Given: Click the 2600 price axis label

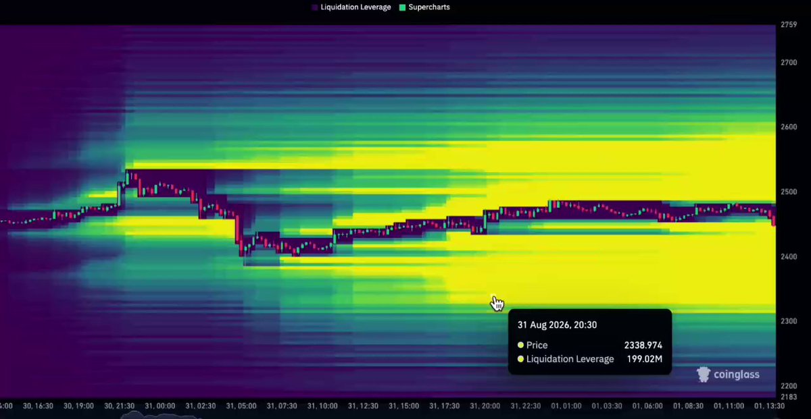Looking at the screenshot, I should tap(789, 128).
